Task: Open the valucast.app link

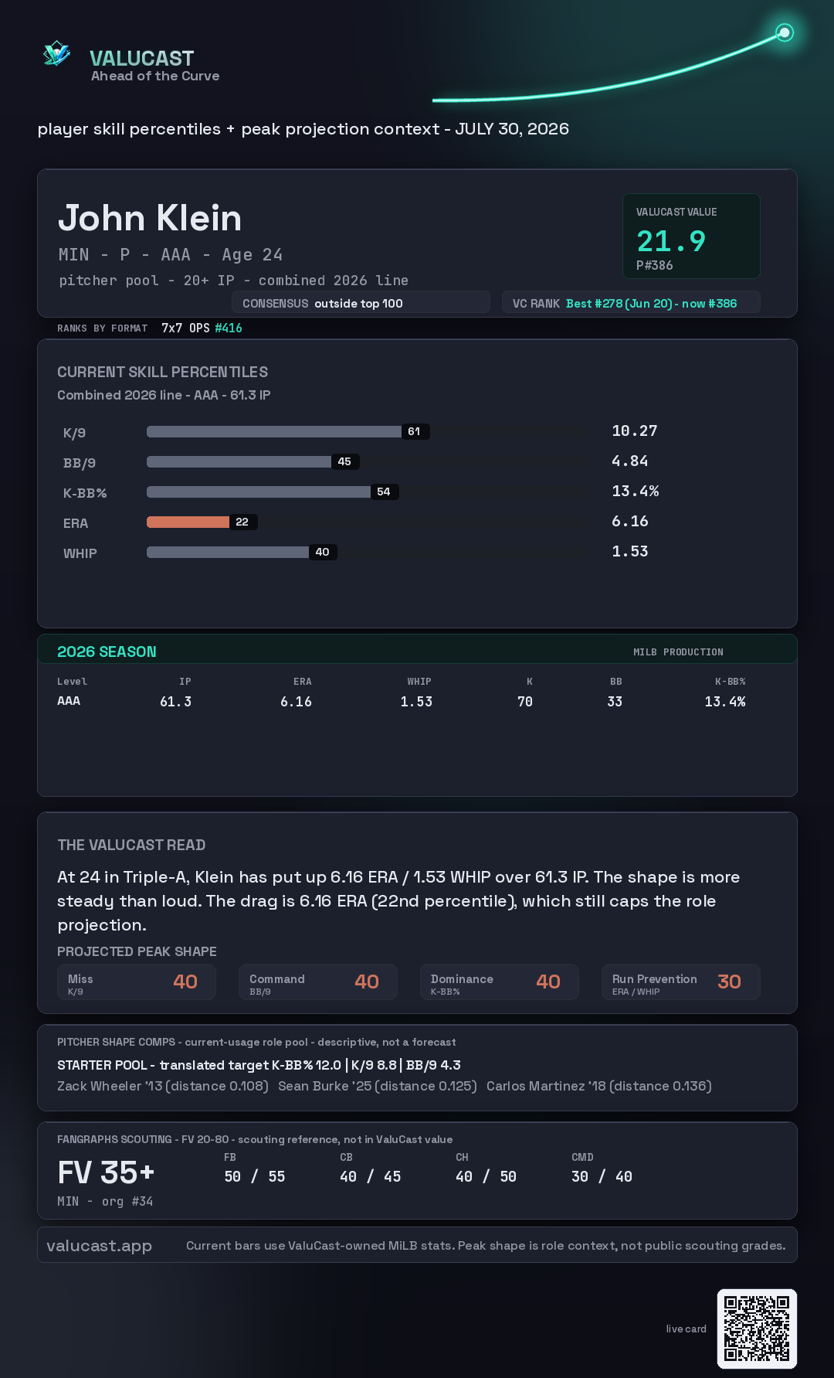Action: click(99, 1245)
